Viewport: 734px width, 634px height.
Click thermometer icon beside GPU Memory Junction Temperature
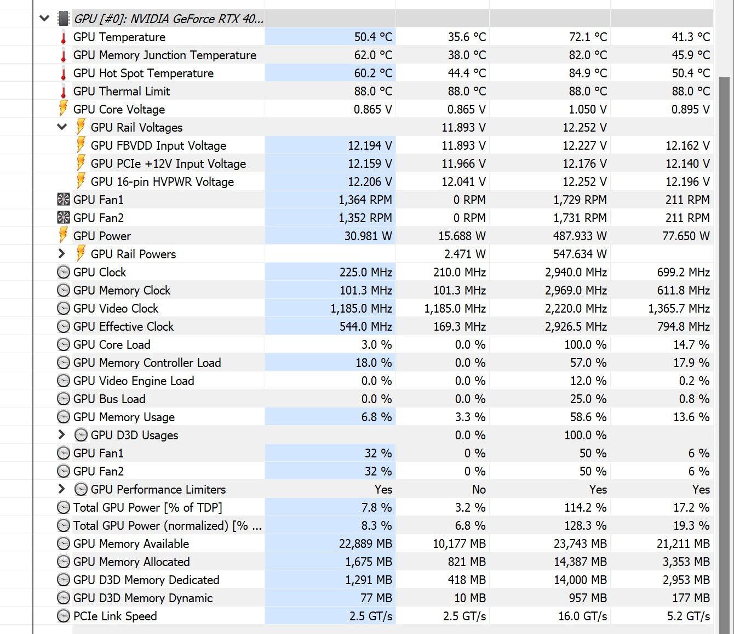tap(64, 55)
